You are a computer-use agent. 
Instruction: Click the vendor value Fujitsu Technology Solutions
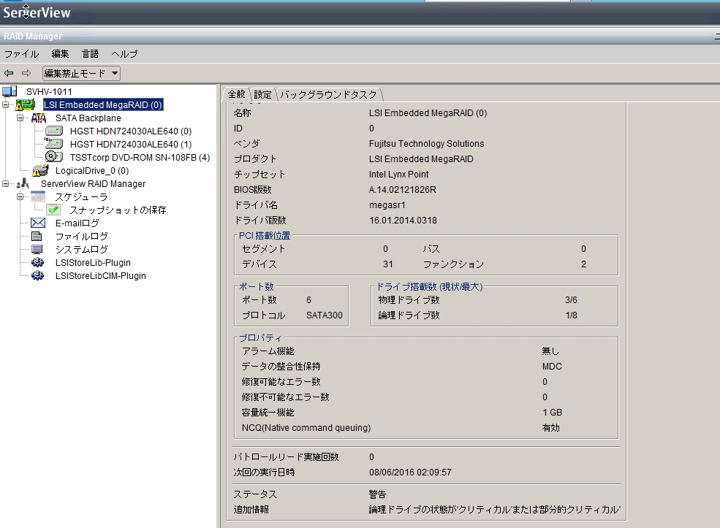(x=426, y=144)
